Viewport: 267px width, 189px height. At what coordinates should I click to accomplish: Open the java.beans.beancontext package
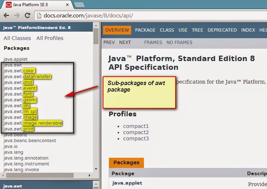pyautogui.click(x=30, y=141)
